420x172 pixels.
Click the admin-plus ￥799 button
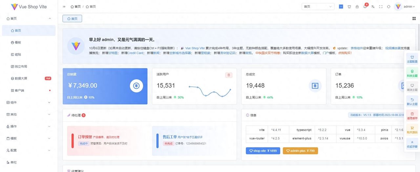click(x=300, y=151)
